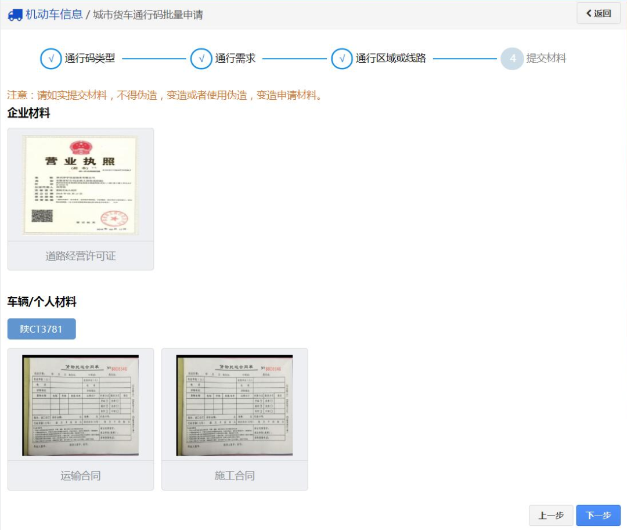Click the 返回 back button
The height and width of the screenshot is (530, 627).
point(599,13)
